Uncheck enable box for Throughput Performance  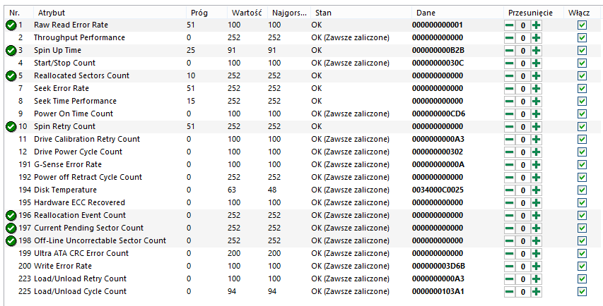point(582,38)
